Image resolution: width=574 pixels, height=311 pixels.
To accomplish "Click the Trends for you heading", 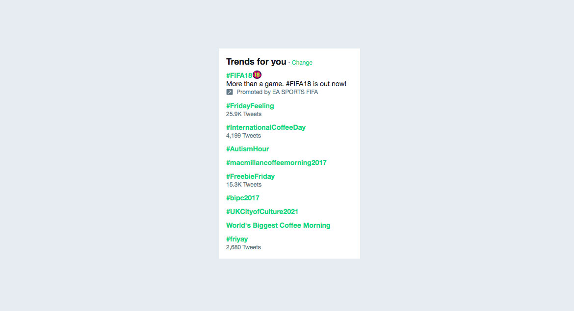I will point(256,61).
